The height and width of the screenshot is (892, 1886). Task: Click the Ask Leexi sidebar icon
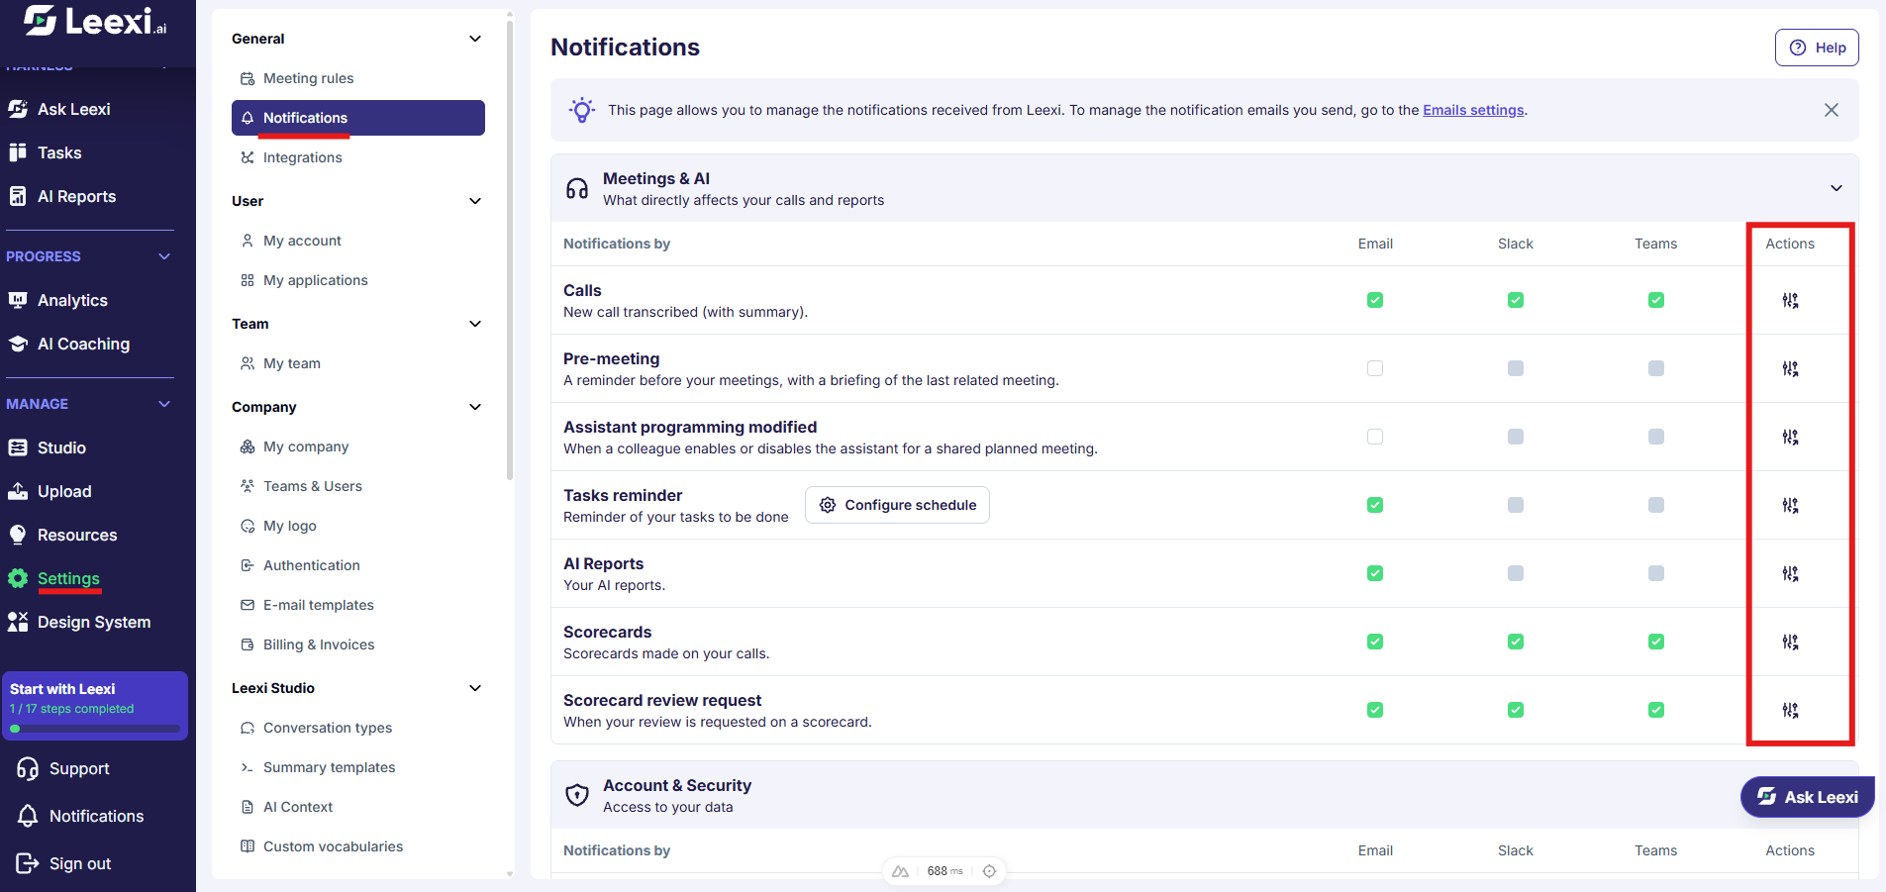click(x=18, y=109)
